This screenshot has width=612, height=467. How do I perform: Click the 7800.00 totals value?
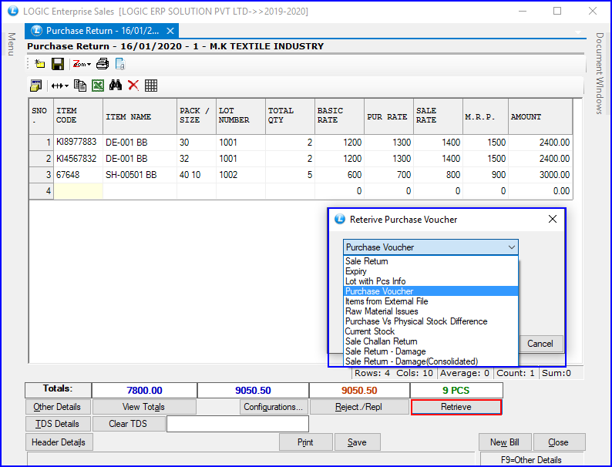[x=144, y=391]
